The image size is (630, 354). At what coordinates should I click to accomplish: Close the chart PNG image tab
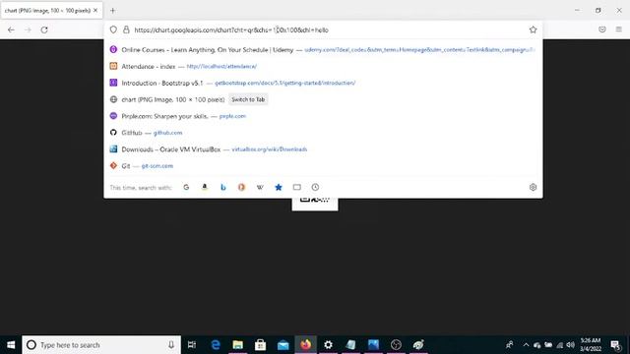tap(95, 11)
